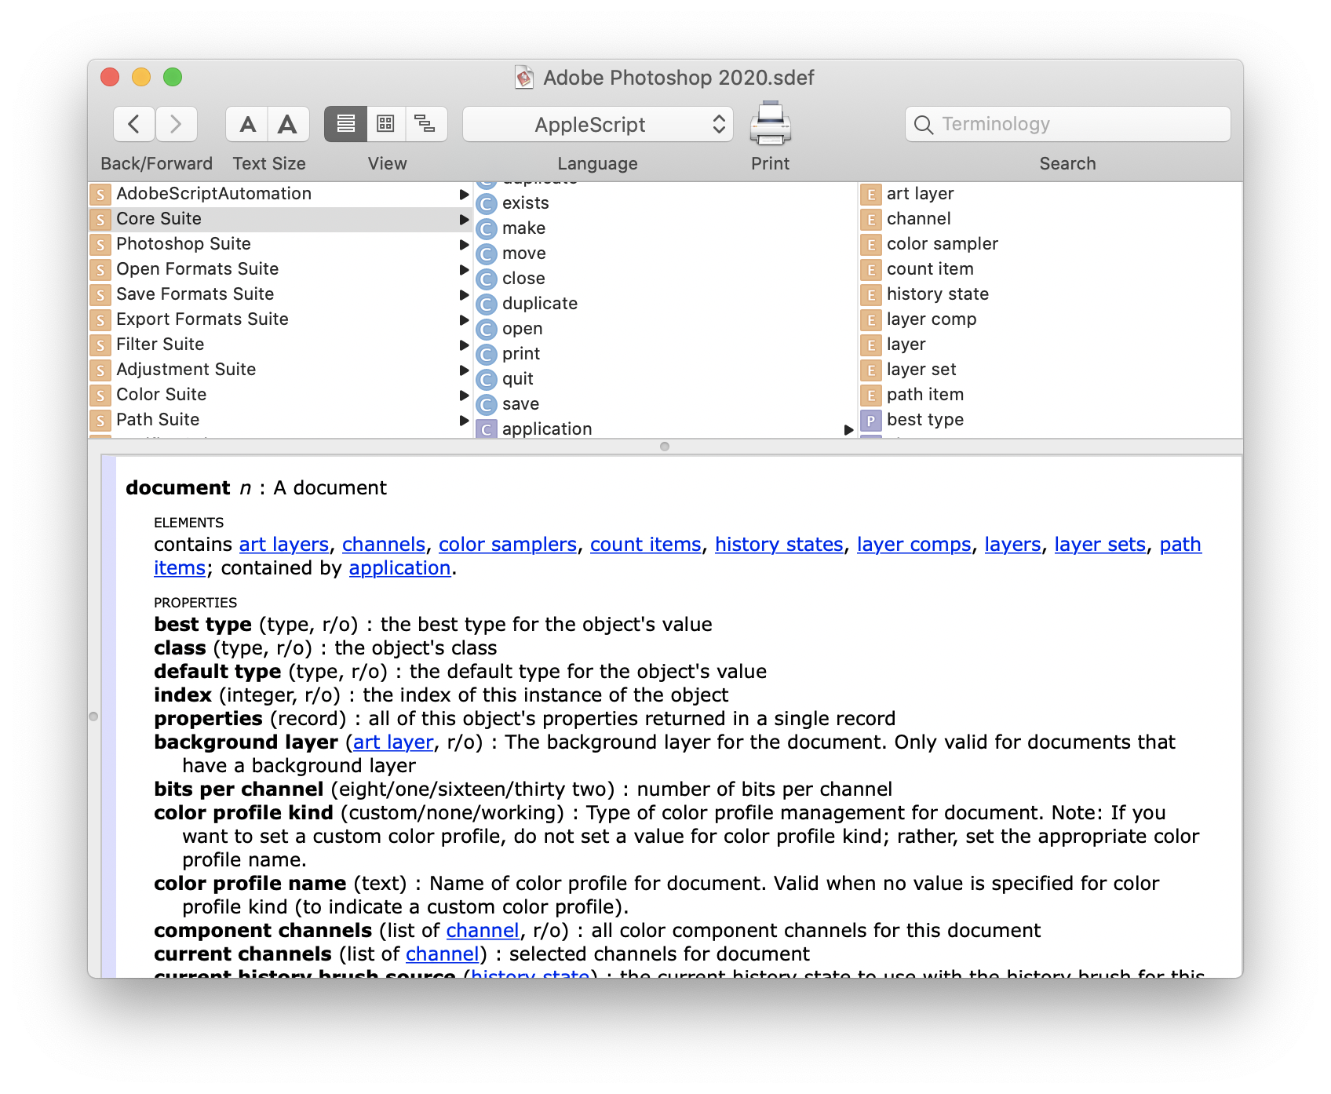Click the left edge splitter handle
The width and height of the screenshot is (1331, 1094).
pos(93,717)
